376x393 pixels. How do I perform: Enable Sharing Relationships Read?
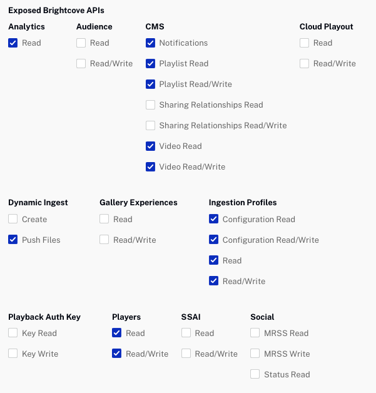tap(150, 105)
